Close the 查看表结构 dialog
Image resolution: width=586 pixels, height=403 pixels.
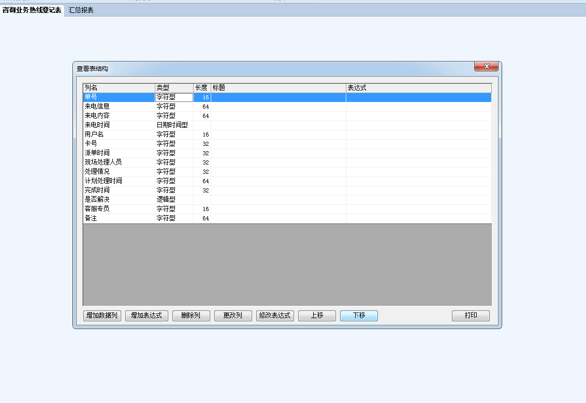[486, 67]
